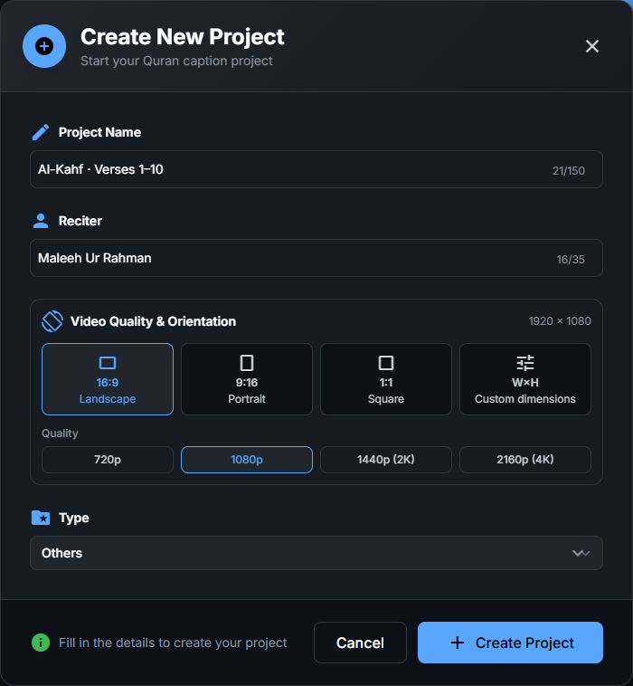Click the 21/150 character counter
633x686 pixels.
568,171
